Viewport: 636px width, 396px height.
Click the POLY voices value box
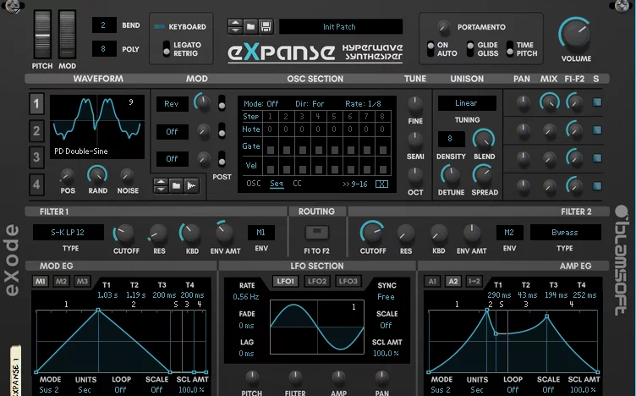104,49
